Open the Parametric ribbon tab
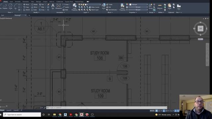Screen dimensions: 212x119 26,2
